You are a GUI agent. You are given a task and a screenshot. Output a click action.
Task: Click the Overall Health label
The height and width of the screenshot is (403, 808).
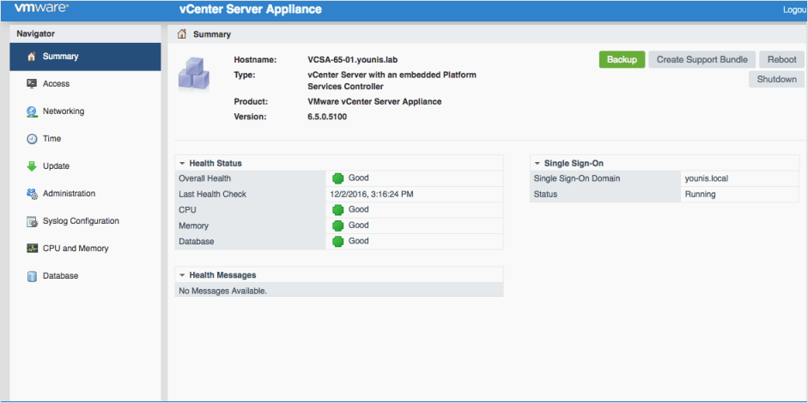point(204,178)
